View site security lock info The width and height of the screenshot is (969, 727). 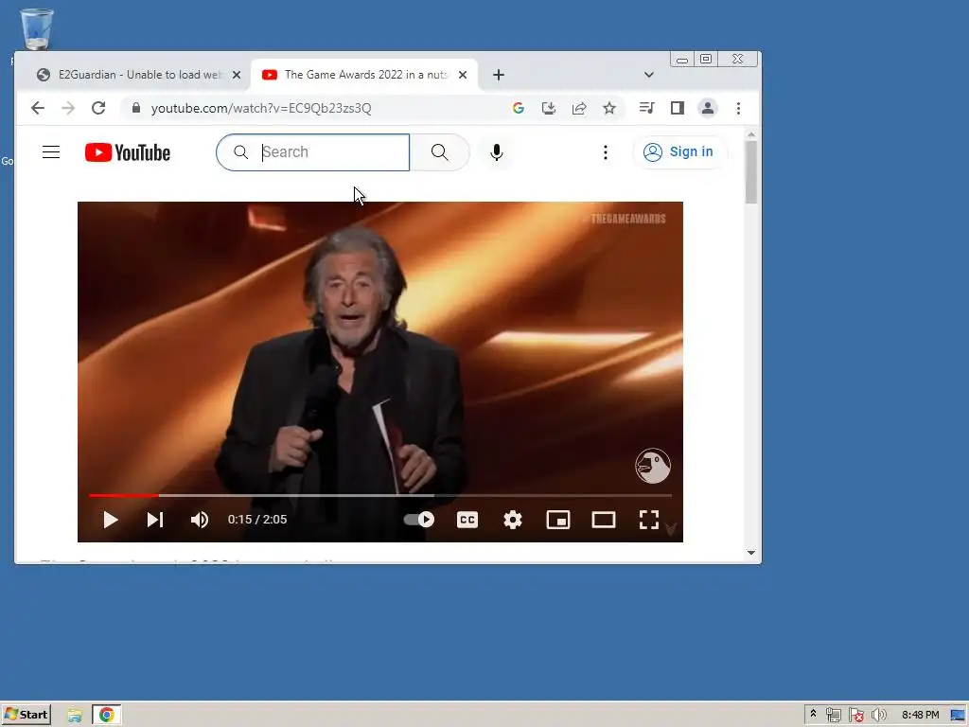pos(136,108)
